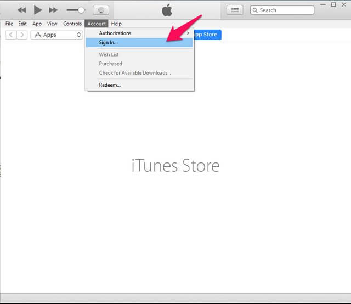The height and width of the screenshot is (304, 351).
Task: Go forward with the right chevron
Action: [x=22, y=35]
